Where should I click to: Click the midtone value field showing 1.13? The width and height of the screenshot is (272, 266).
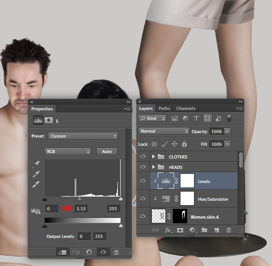tap(81, 208)
